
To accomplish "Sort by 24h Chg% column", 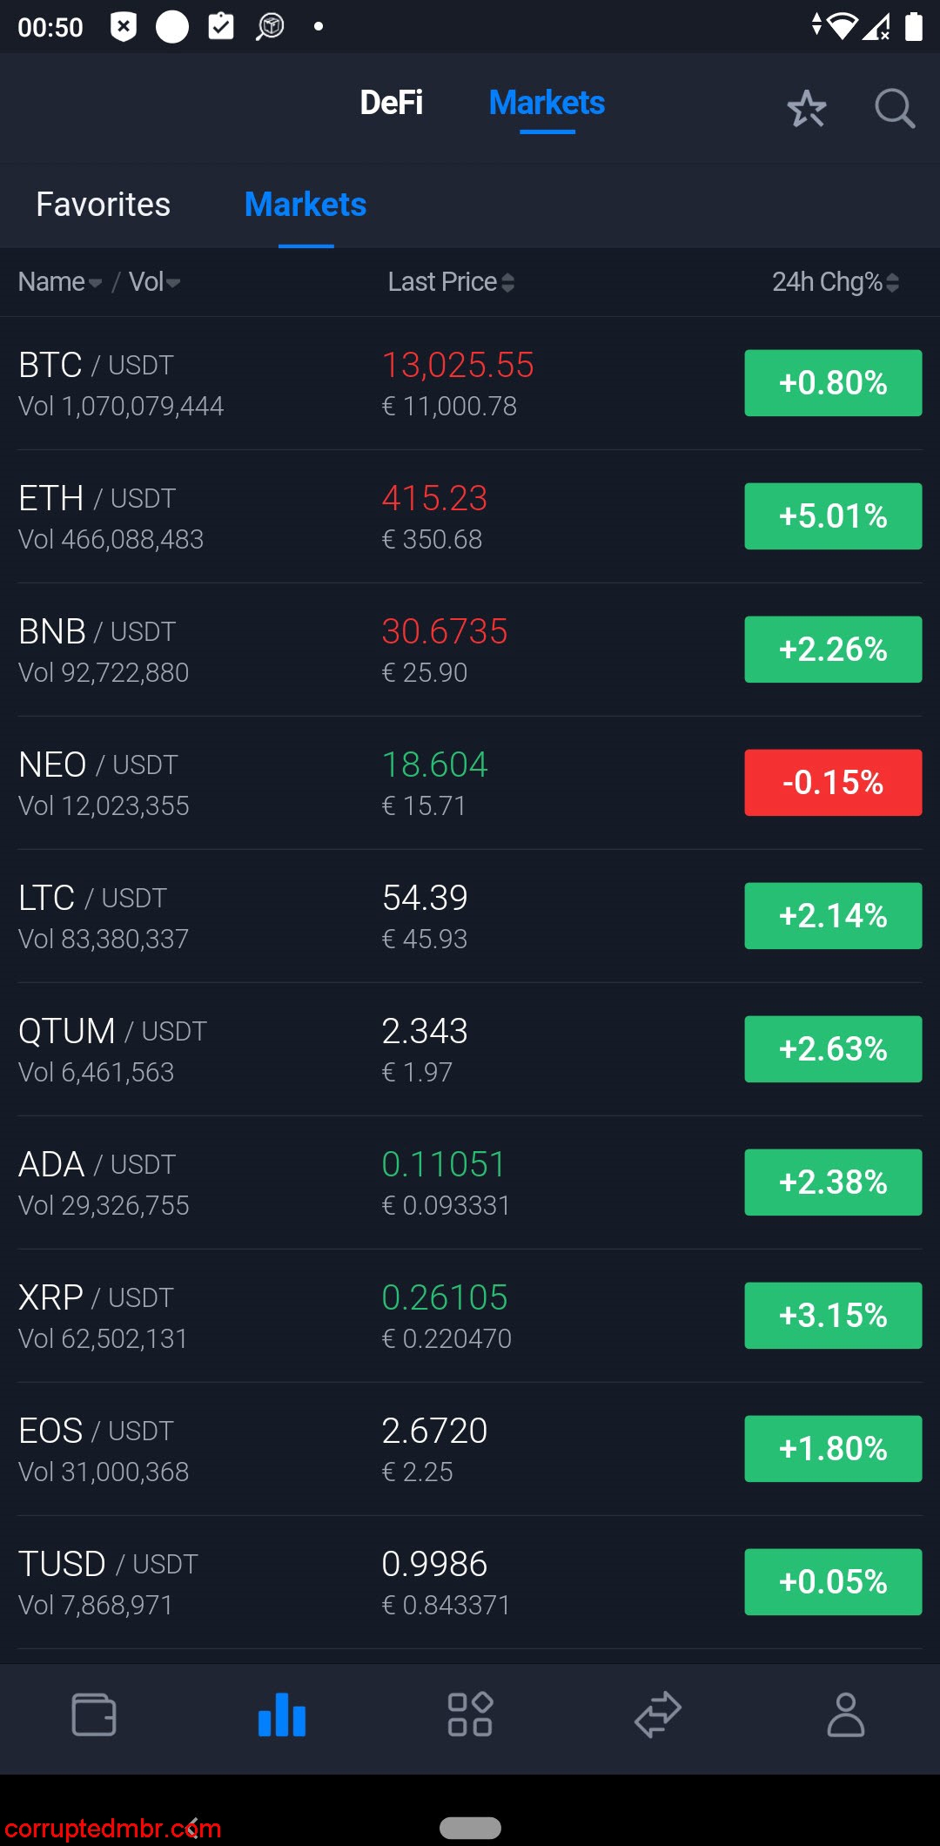I will (x=835, y=282).
